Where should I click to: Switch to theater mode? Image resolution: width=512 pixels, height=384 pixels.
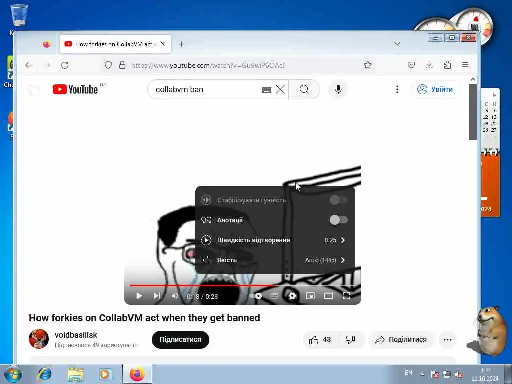[x=328, y=296]
